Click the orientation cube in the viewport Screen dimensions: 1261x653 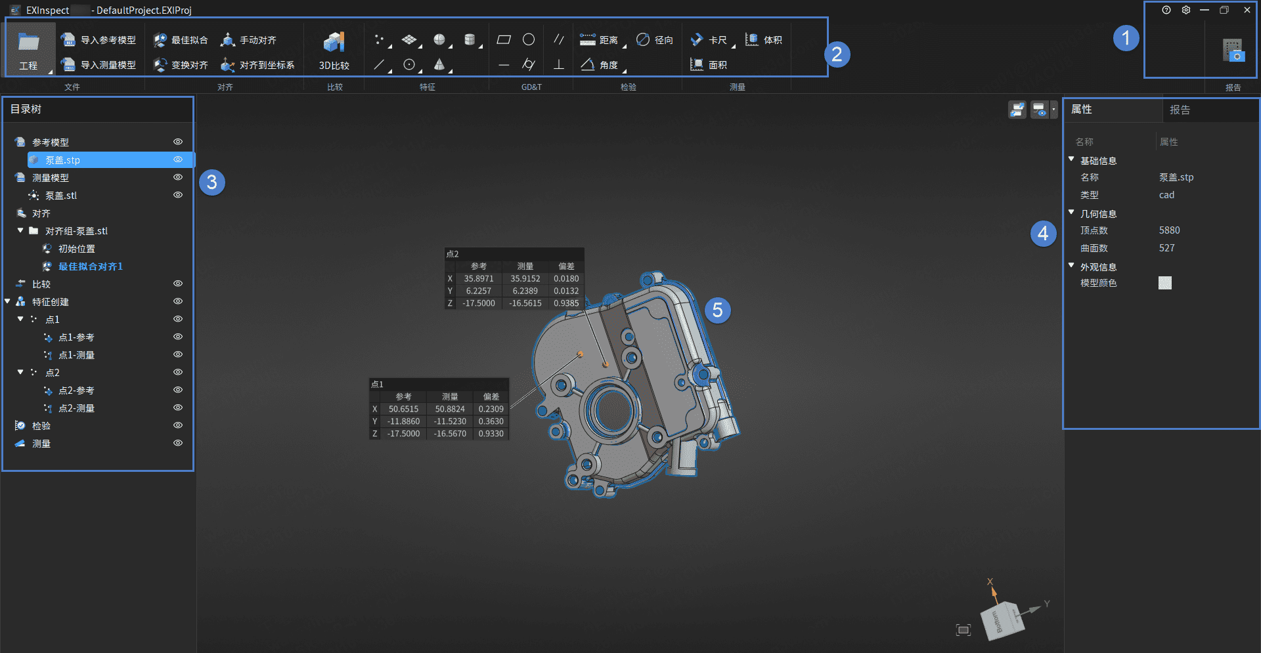(x=1002, y=620)
